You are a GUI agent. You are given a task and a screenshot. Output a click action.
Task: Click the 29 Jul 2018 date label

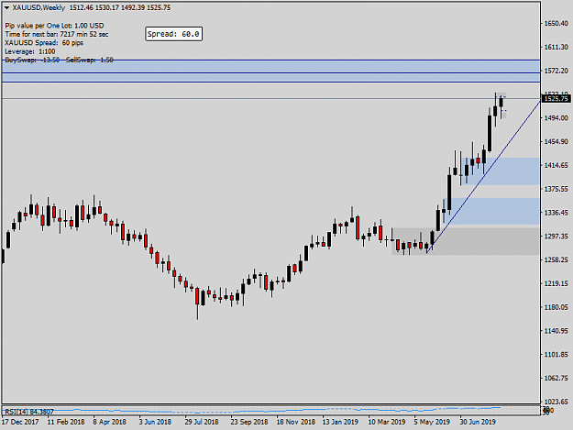pos(202,422)
